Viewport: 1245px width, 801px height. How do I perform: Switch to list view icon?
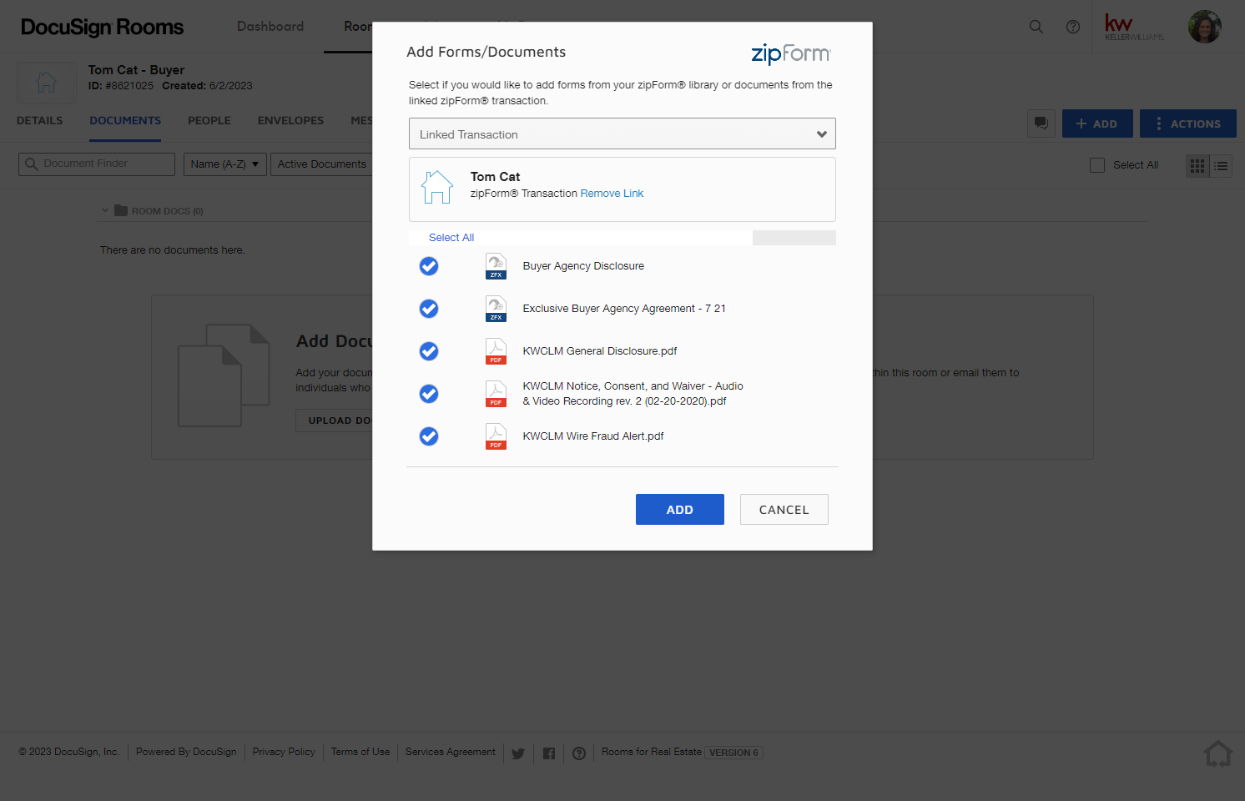(x=1221, y=165)
